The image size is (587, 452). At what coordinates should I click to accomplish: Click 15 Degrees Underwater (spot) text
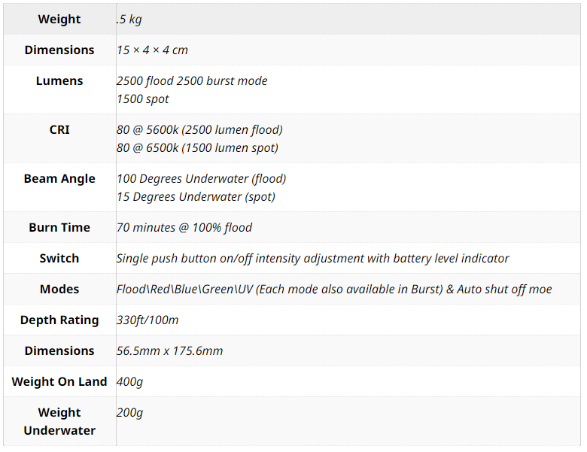pos(196,197)
